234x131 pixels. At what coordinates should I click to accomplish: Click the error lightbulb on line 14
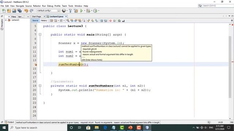[36, 64]
